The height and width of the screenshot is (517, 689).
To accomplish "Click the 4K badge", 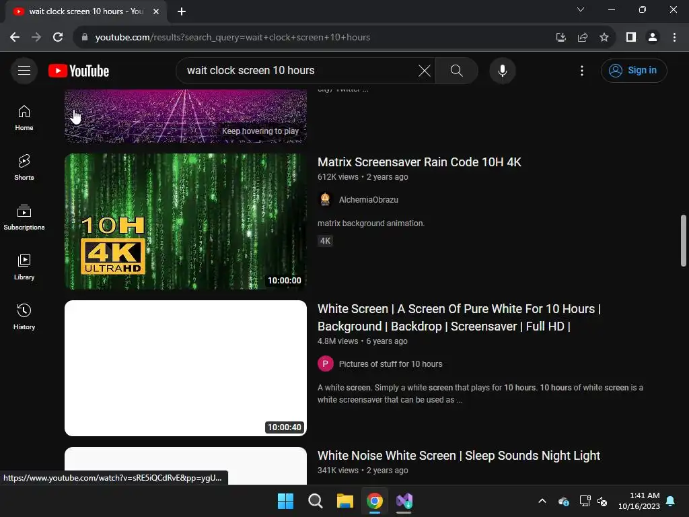I will pos(325,241).
